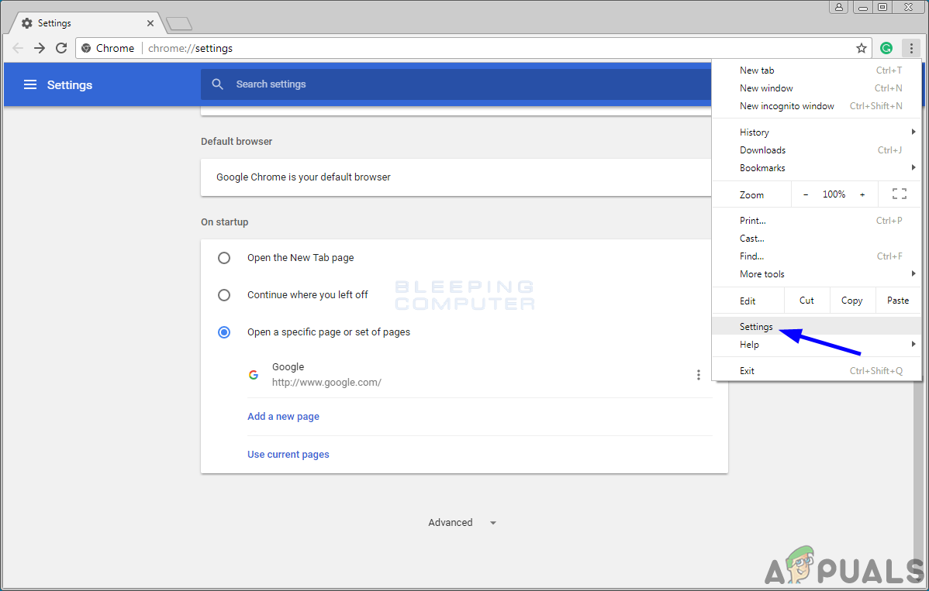Viewport: 929px width, 591px height.
Task: Select New incognito window menu item
Action: click(x=786, y=106)
